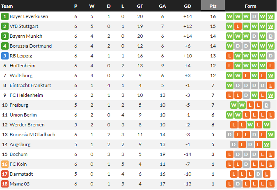Click Bayer Leverkusen's draw form badge
Screen dimensions: 277x190
point(254,16)
